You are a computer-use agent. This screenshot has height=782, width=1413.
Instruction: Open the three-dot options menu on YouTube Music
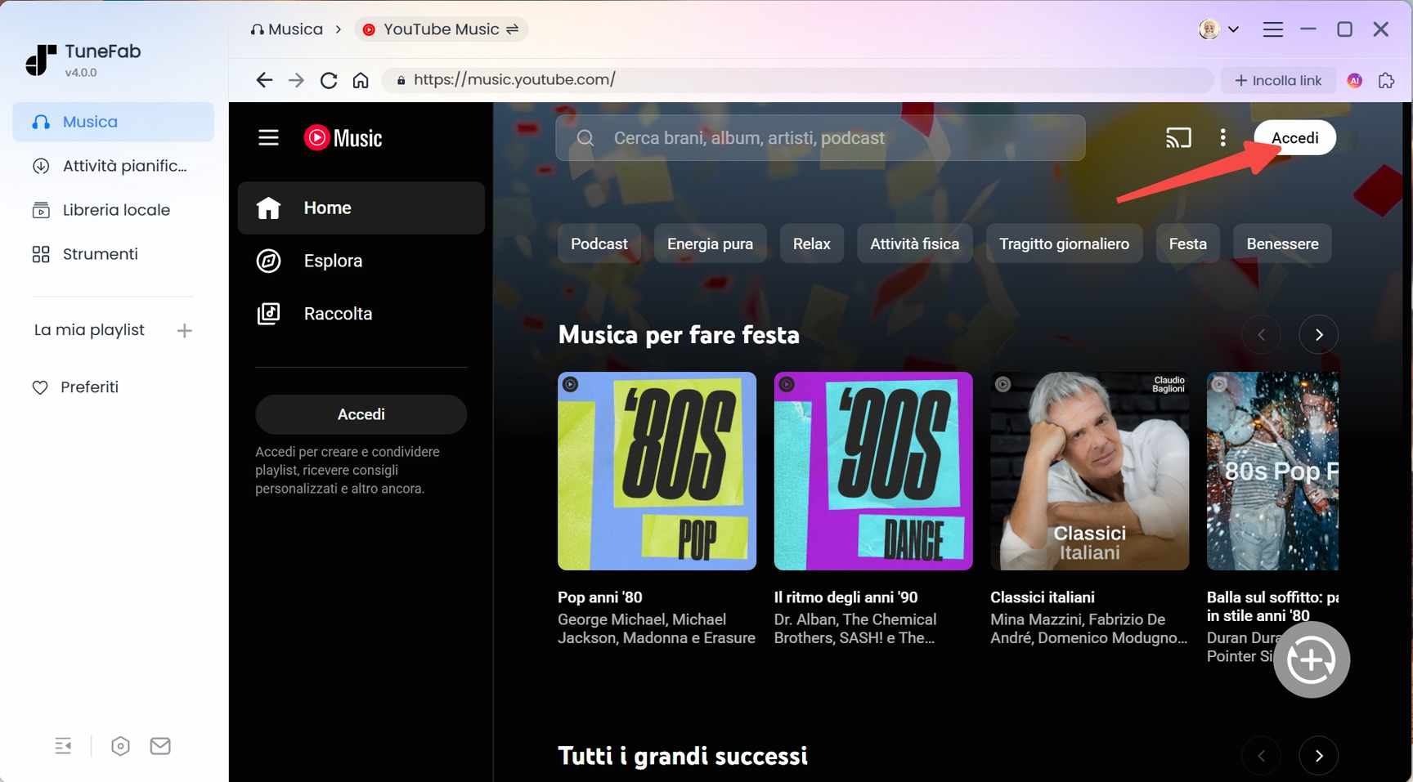[x=1222, y=137]
